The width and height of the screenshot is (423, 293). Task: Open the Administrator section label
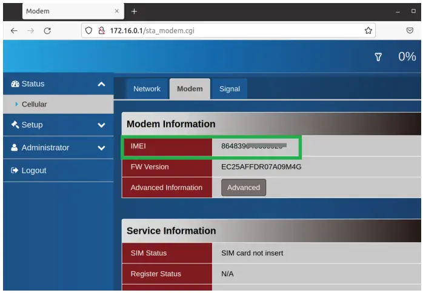(x=45, y=148)
